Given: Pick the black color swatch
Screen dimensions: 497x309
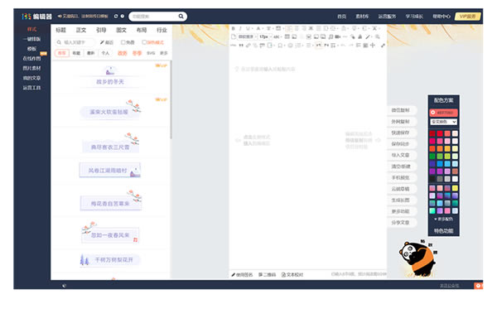Looking at the screenshot, I should [432, 179].
